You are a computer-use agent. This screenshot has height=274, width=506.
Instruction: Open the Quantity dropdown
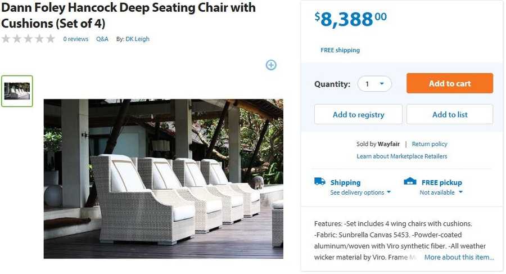point(374,84)
